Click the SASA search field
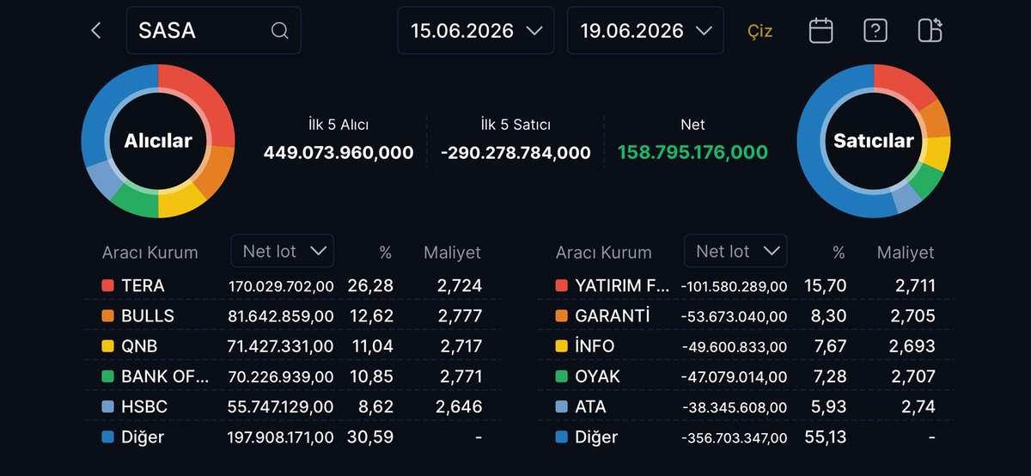 click(213, 31)
